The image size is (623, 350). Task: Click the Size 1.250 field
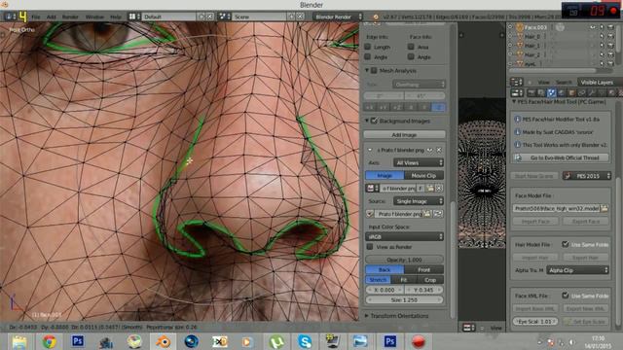point(404,300)
